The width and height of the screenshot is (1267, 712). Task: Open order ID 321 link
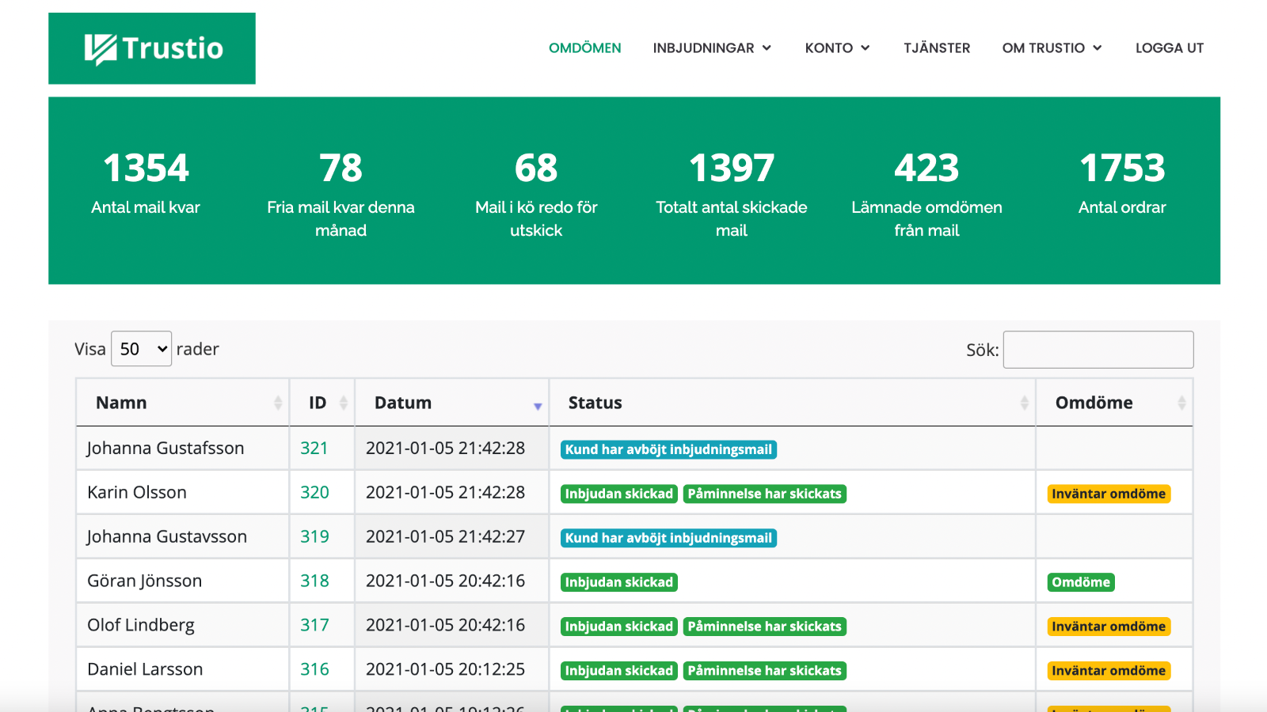coord(314,449)
